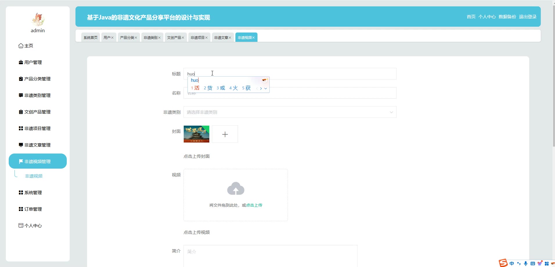Expand the IME candidate list downward
This screenshot has width=555, height=267.
click(x=266, y=89)
